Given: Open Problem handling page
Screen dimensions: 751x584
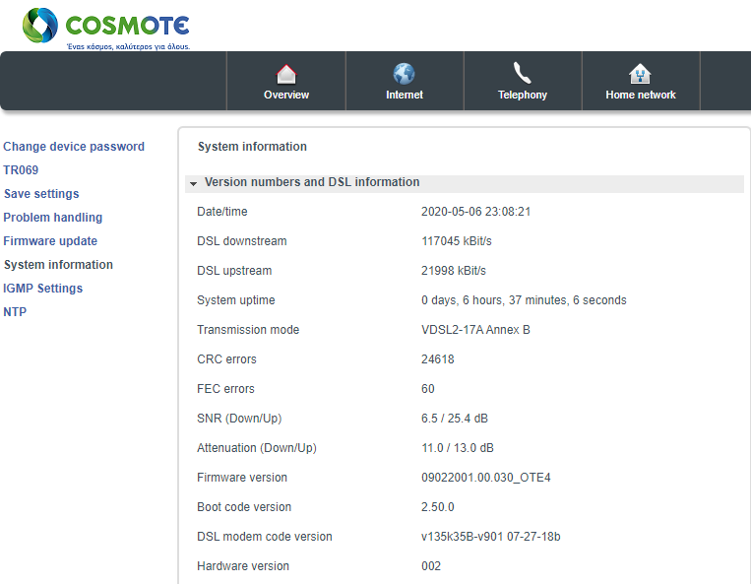Looking at the screenshot, I should [53, 218].
